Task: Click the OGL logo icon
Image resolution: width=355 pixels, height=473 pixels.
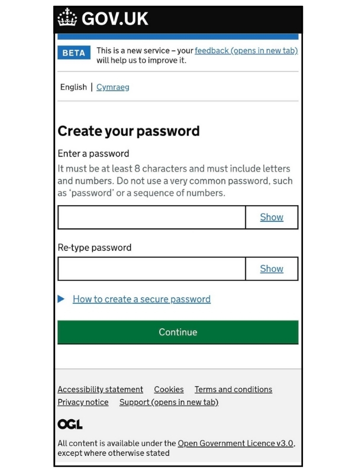Action: point(70,424)
